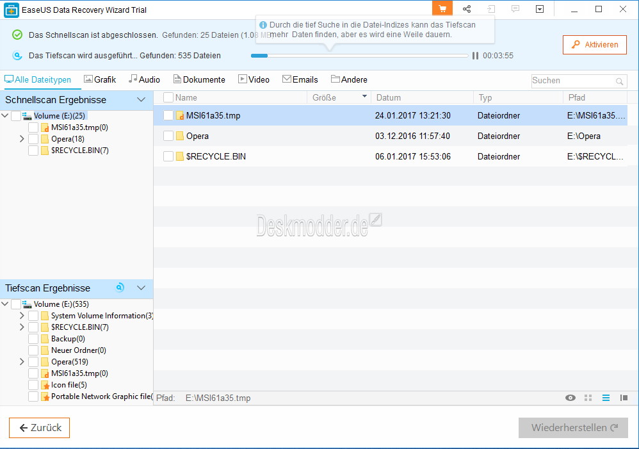Check the Opera(18) tree checkbox

pyautogui.click(x=33, y=139)
